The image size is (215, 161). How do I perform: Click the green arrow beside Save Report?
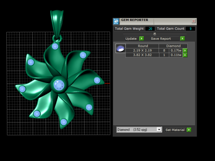pyautogui.click(x=182, y=38)
